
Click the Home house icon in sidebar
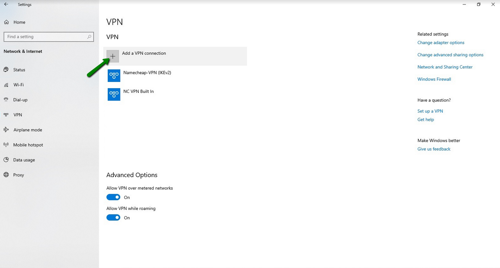pos(6,22)
